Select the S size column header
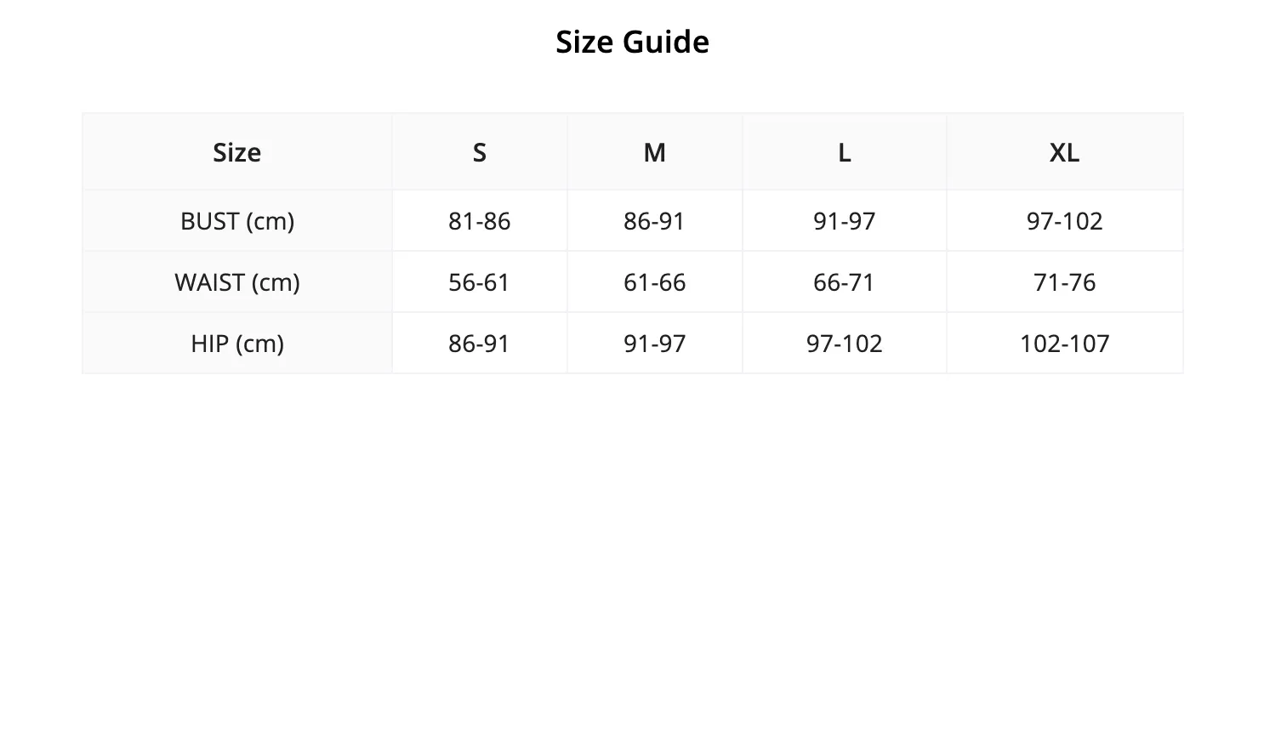The width and height of the screenshot is (1264, 733). point(480,152)
